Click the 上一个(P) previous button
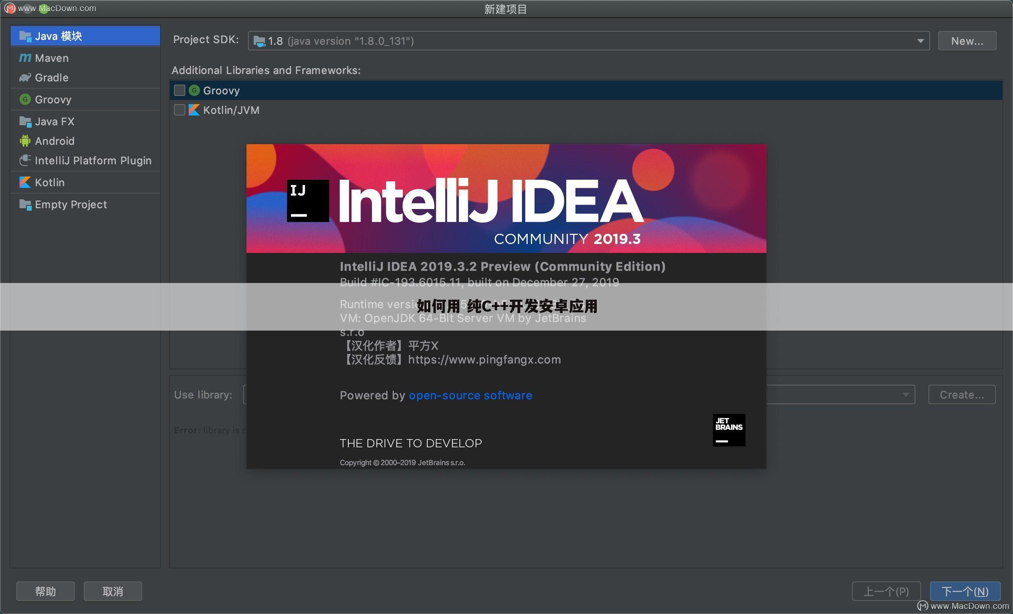This screenshot has height=614, width=1013. click(x=886, y=591)
